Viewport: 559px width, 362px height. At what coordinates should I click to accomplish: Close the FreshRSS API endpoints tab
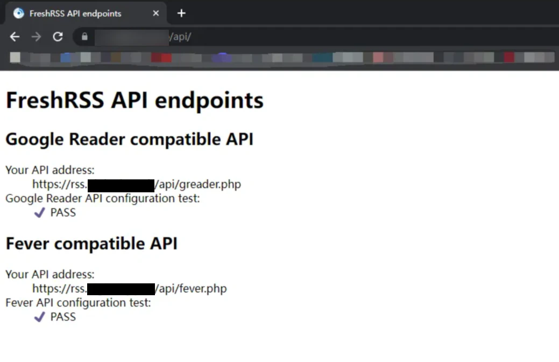(155, 13)
